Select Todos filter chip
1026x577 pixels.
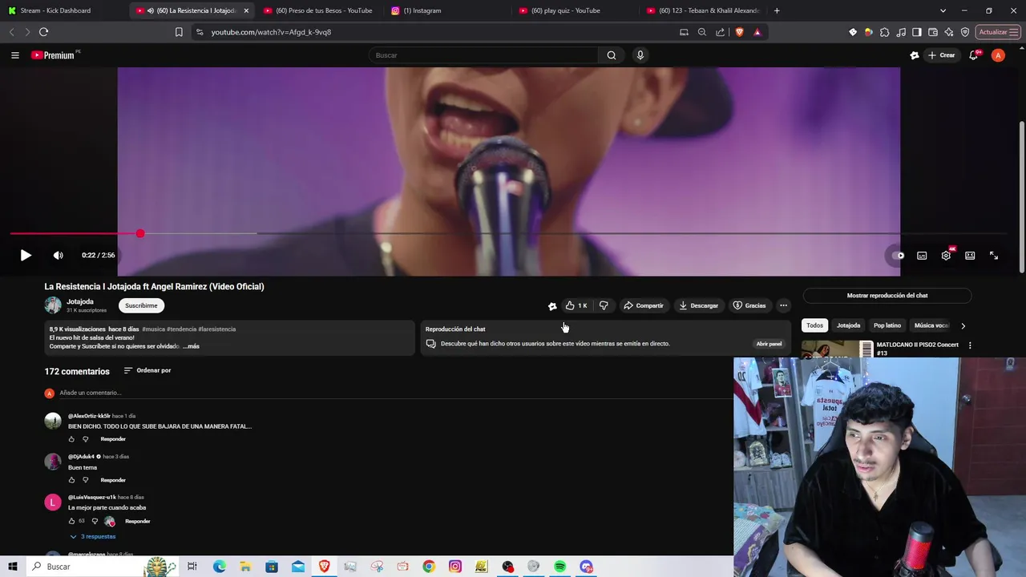point(815,325)
